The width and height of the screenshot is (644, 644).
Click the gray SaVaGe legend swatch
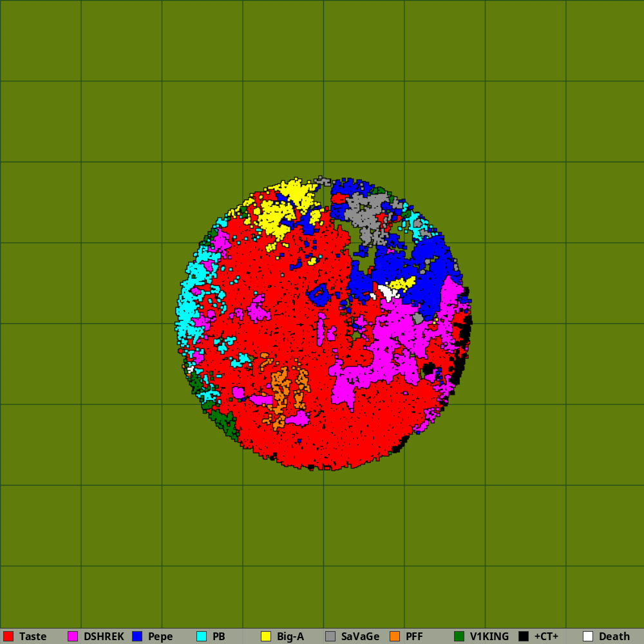point(330,636)
